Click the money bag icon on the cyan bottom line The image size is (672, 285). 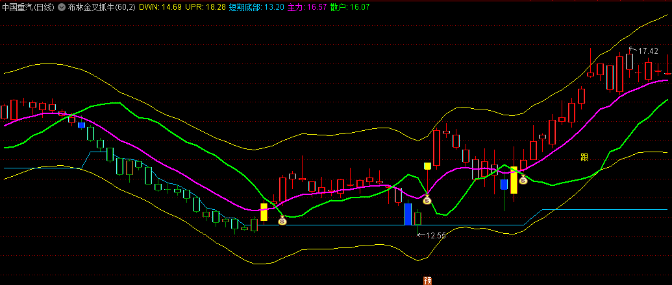[282, 220]
